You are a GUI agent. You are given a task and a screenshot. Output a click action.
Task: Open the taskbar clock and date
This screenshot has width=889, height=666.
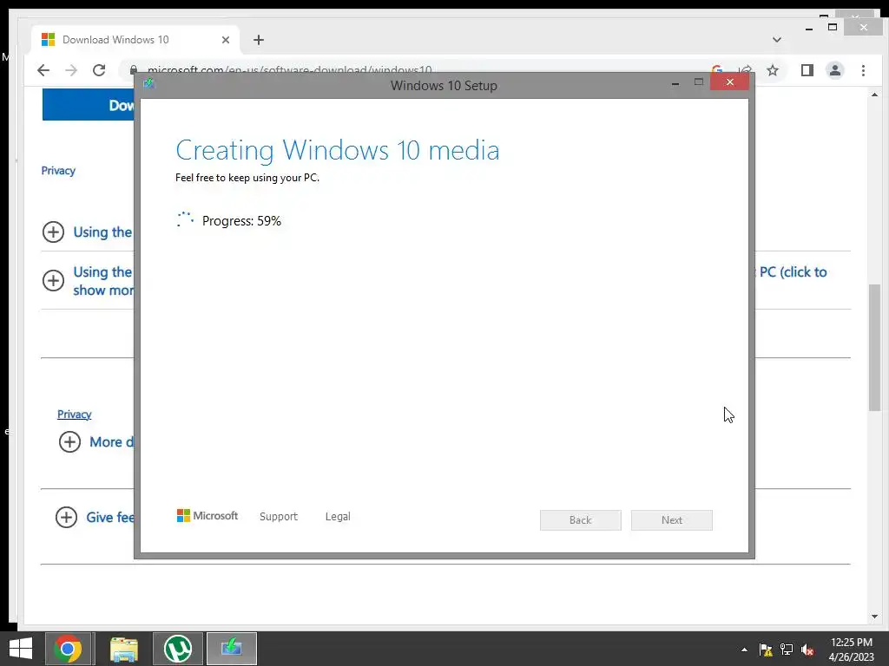point(851,650)
